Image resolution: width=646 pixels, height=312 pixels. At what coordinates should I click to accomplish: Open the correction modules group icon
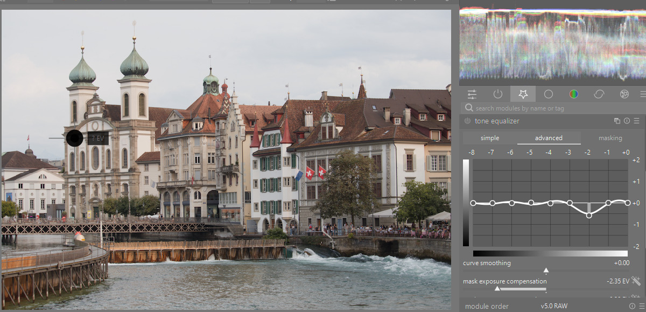(x=599, y=94)
